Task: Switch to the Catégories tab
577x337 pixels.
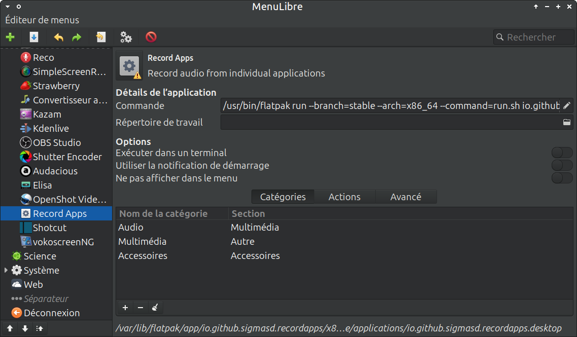Action: (x=282, y=197)
